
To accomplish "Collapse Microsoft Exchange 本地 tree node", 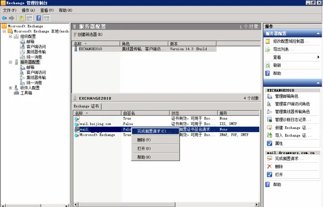I will coord(4,31).
